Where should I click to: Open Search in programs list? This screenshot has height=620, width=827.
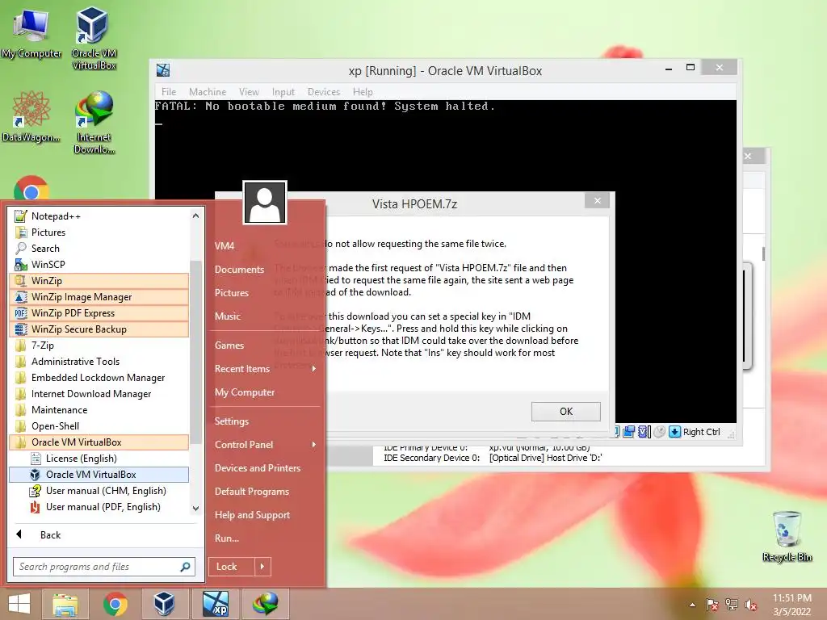coord(99,249)
